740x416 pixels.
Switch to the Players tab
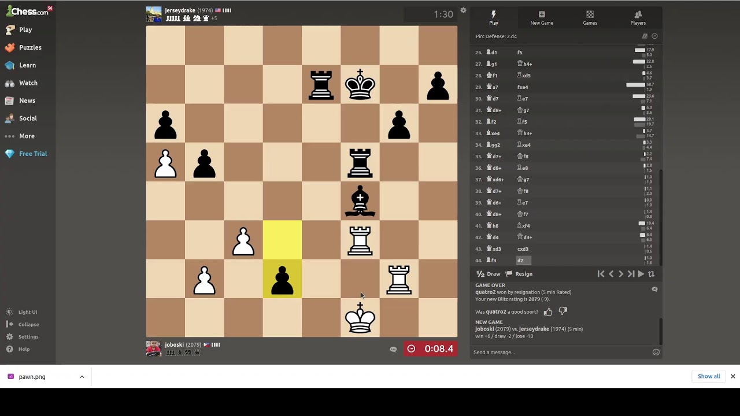pos(638,18)
